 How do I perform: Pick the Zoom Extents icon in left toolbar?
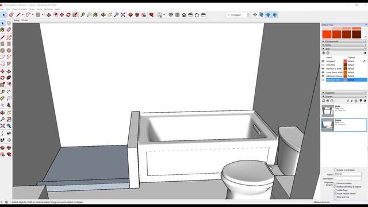click(x=2, y=126)
